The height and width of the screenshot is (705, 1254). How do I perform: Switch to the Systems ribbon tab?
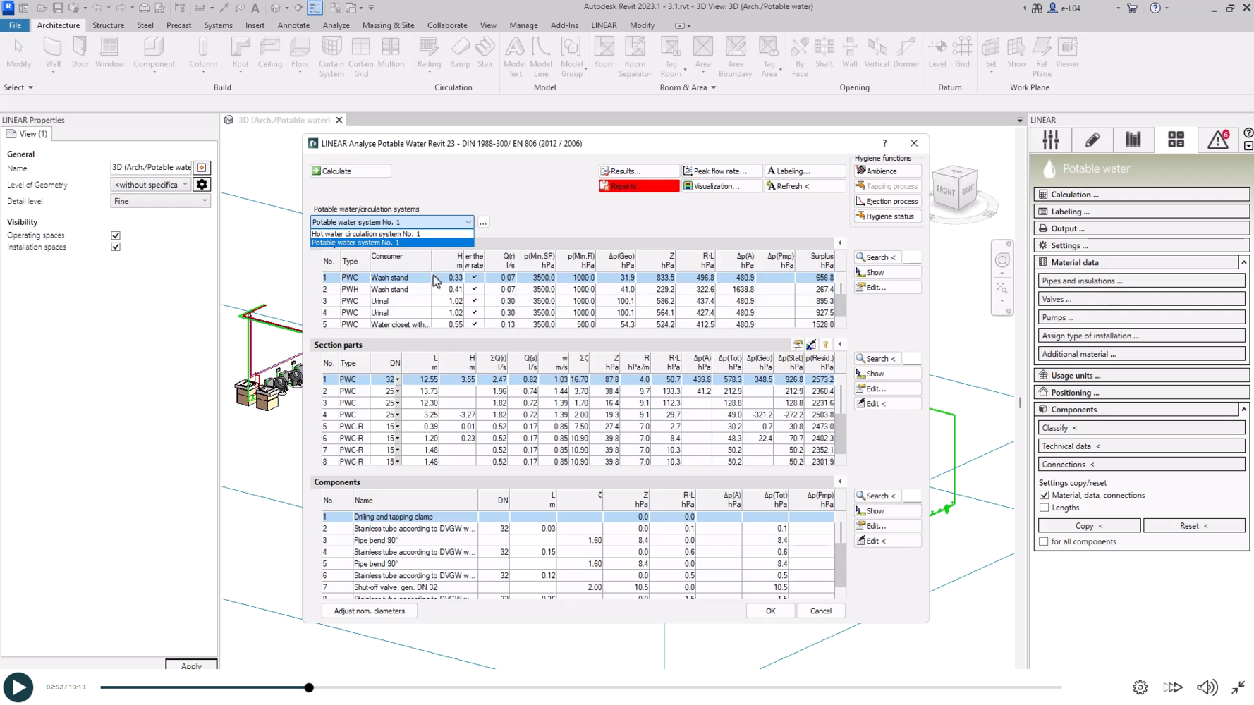218,25
